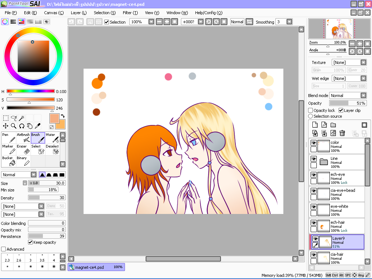The height and width of the screenshot is (279, 372).
Task: Show the RGB slider panel
Action: pos(13,21)
